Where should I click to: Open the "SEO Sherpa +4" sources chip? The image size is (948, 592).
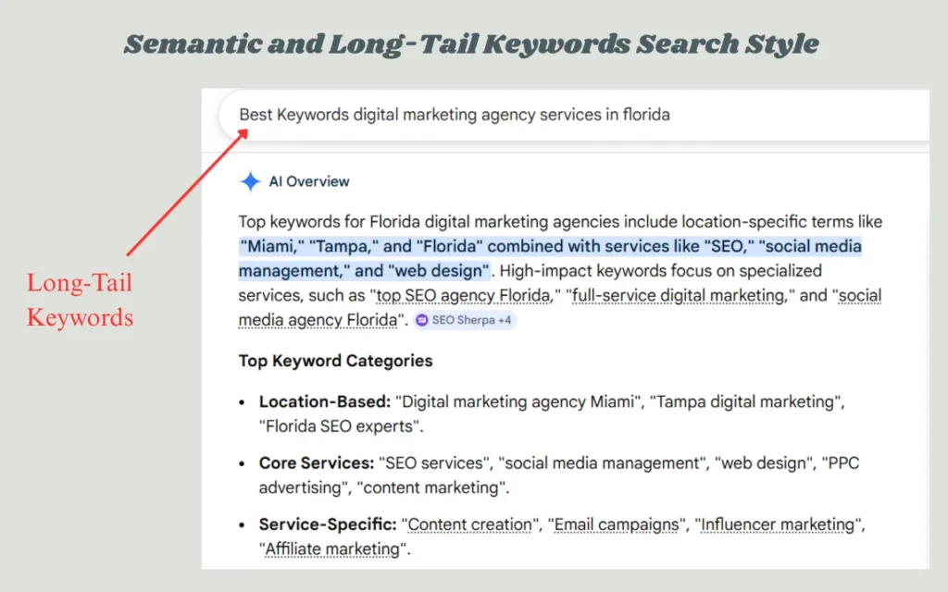tap(465, 320)
